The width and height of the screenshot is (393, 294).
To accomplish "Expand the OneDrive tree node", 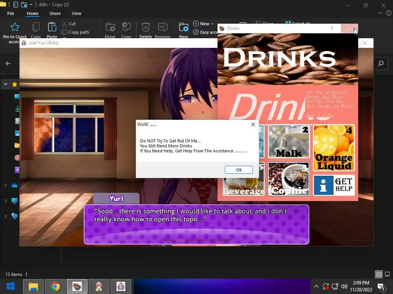I will pyautogui.click(x=5, y=186).
